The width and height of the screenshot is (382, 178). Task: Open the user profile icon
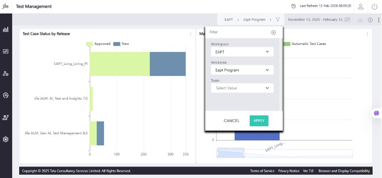(360, 7)
